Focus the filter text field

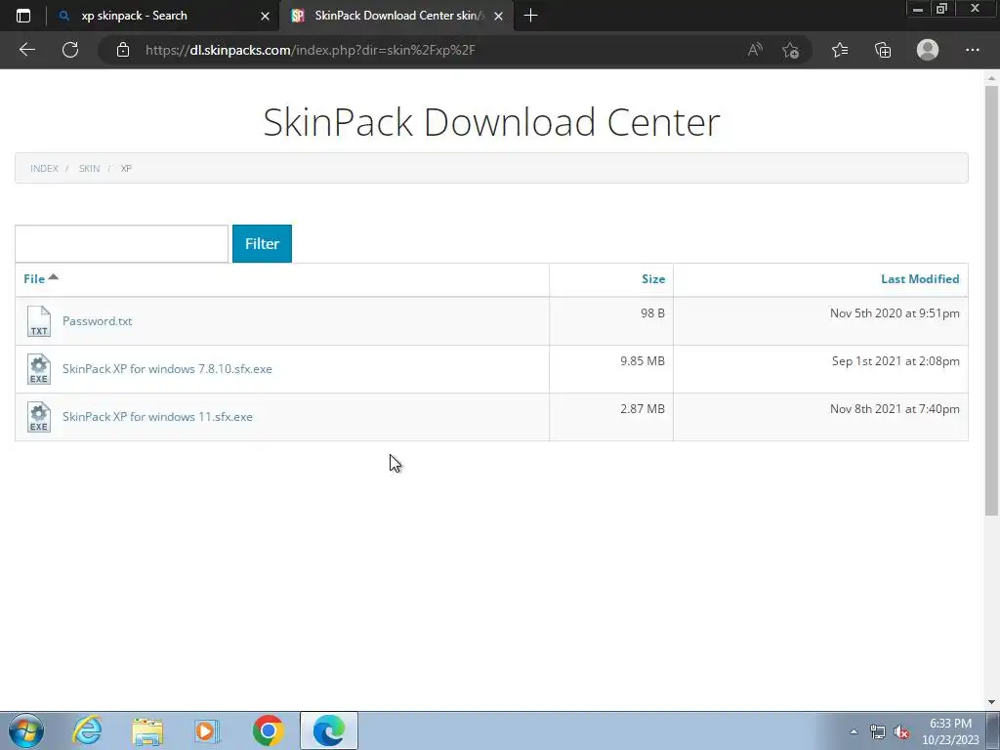[x=121, y=243]
